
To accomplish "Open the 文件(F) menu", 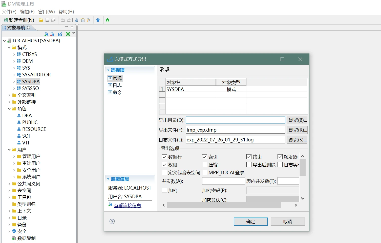I will click(x=9, y=12).
